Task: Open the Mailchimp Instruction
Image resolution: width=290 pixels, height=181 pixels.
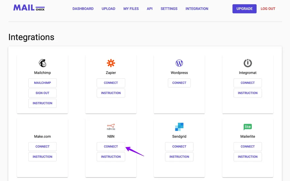Action: point(43,103)
